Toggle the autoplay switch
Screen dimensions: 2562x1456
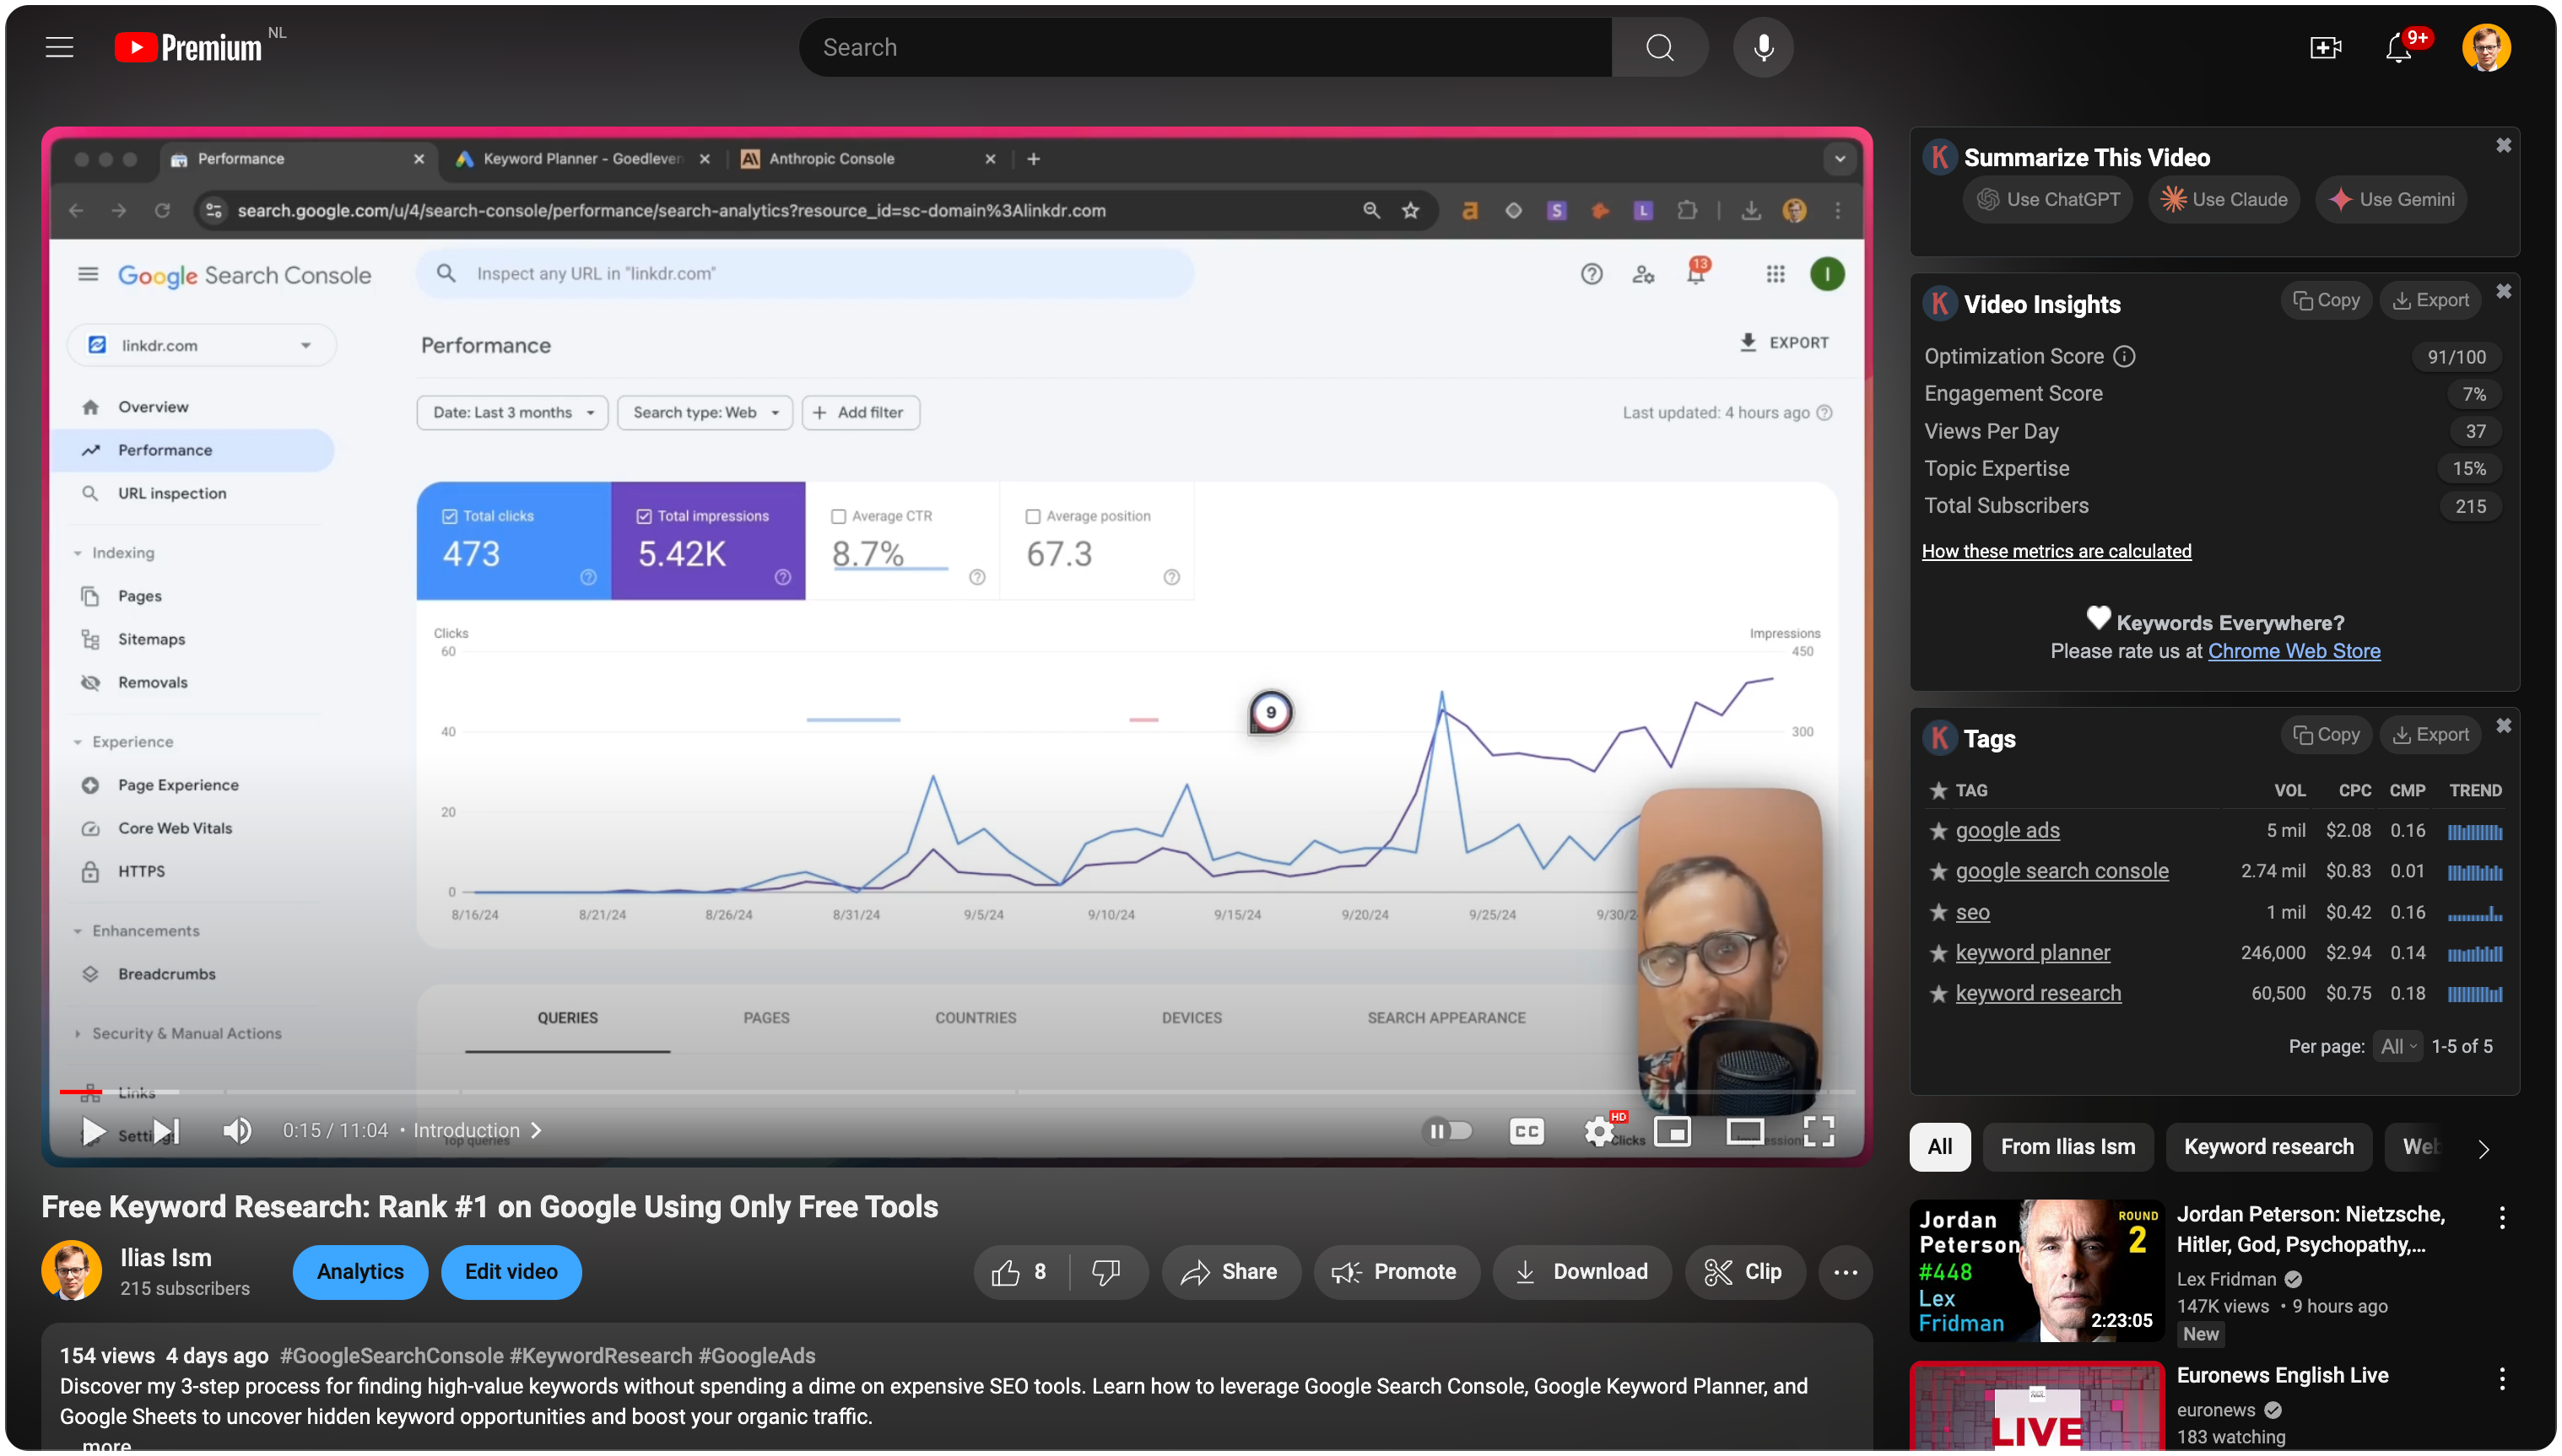tap(1447, 1131)
